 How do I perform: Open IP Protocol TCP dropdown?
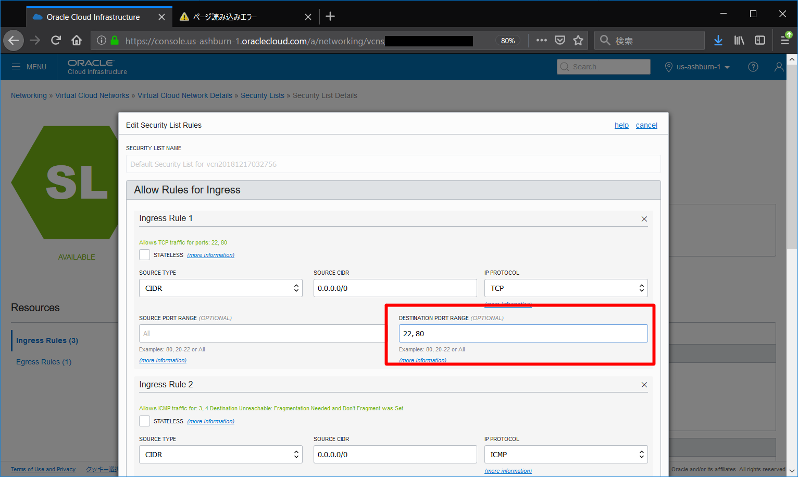pos(566,288)
